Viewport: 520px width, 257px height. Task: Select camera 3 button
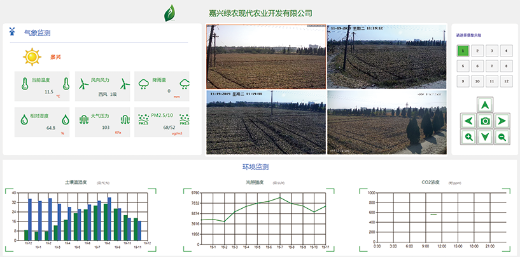(x=492, y=51)
